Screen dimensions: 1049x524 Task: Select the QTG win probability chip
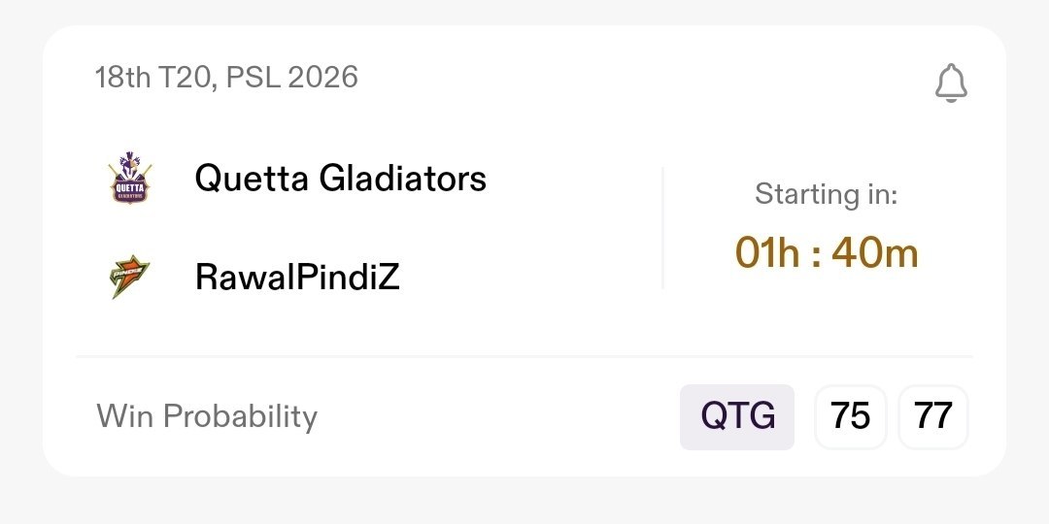pos(737,417)
